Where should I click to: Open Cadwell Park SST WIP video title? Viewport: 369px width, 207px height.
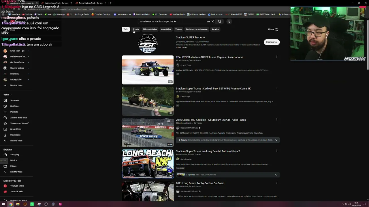213,89
